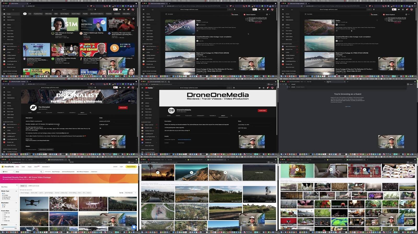Click the create video camera icon on YouTube home feed

click(x=120, y=10)
